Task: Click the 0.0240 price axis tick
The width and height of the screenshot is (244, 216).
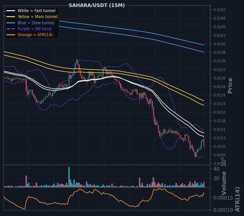Action: tap(220, 44)
